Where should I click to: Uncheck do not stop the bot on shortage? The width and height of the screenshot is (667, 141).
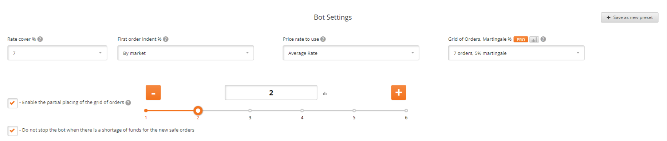(x=12, y=130)
